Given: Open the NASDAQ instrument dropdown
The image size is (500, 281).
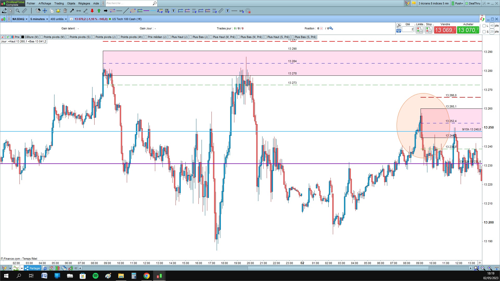Looking at the screenshot, I should click(x=20, y=19).
